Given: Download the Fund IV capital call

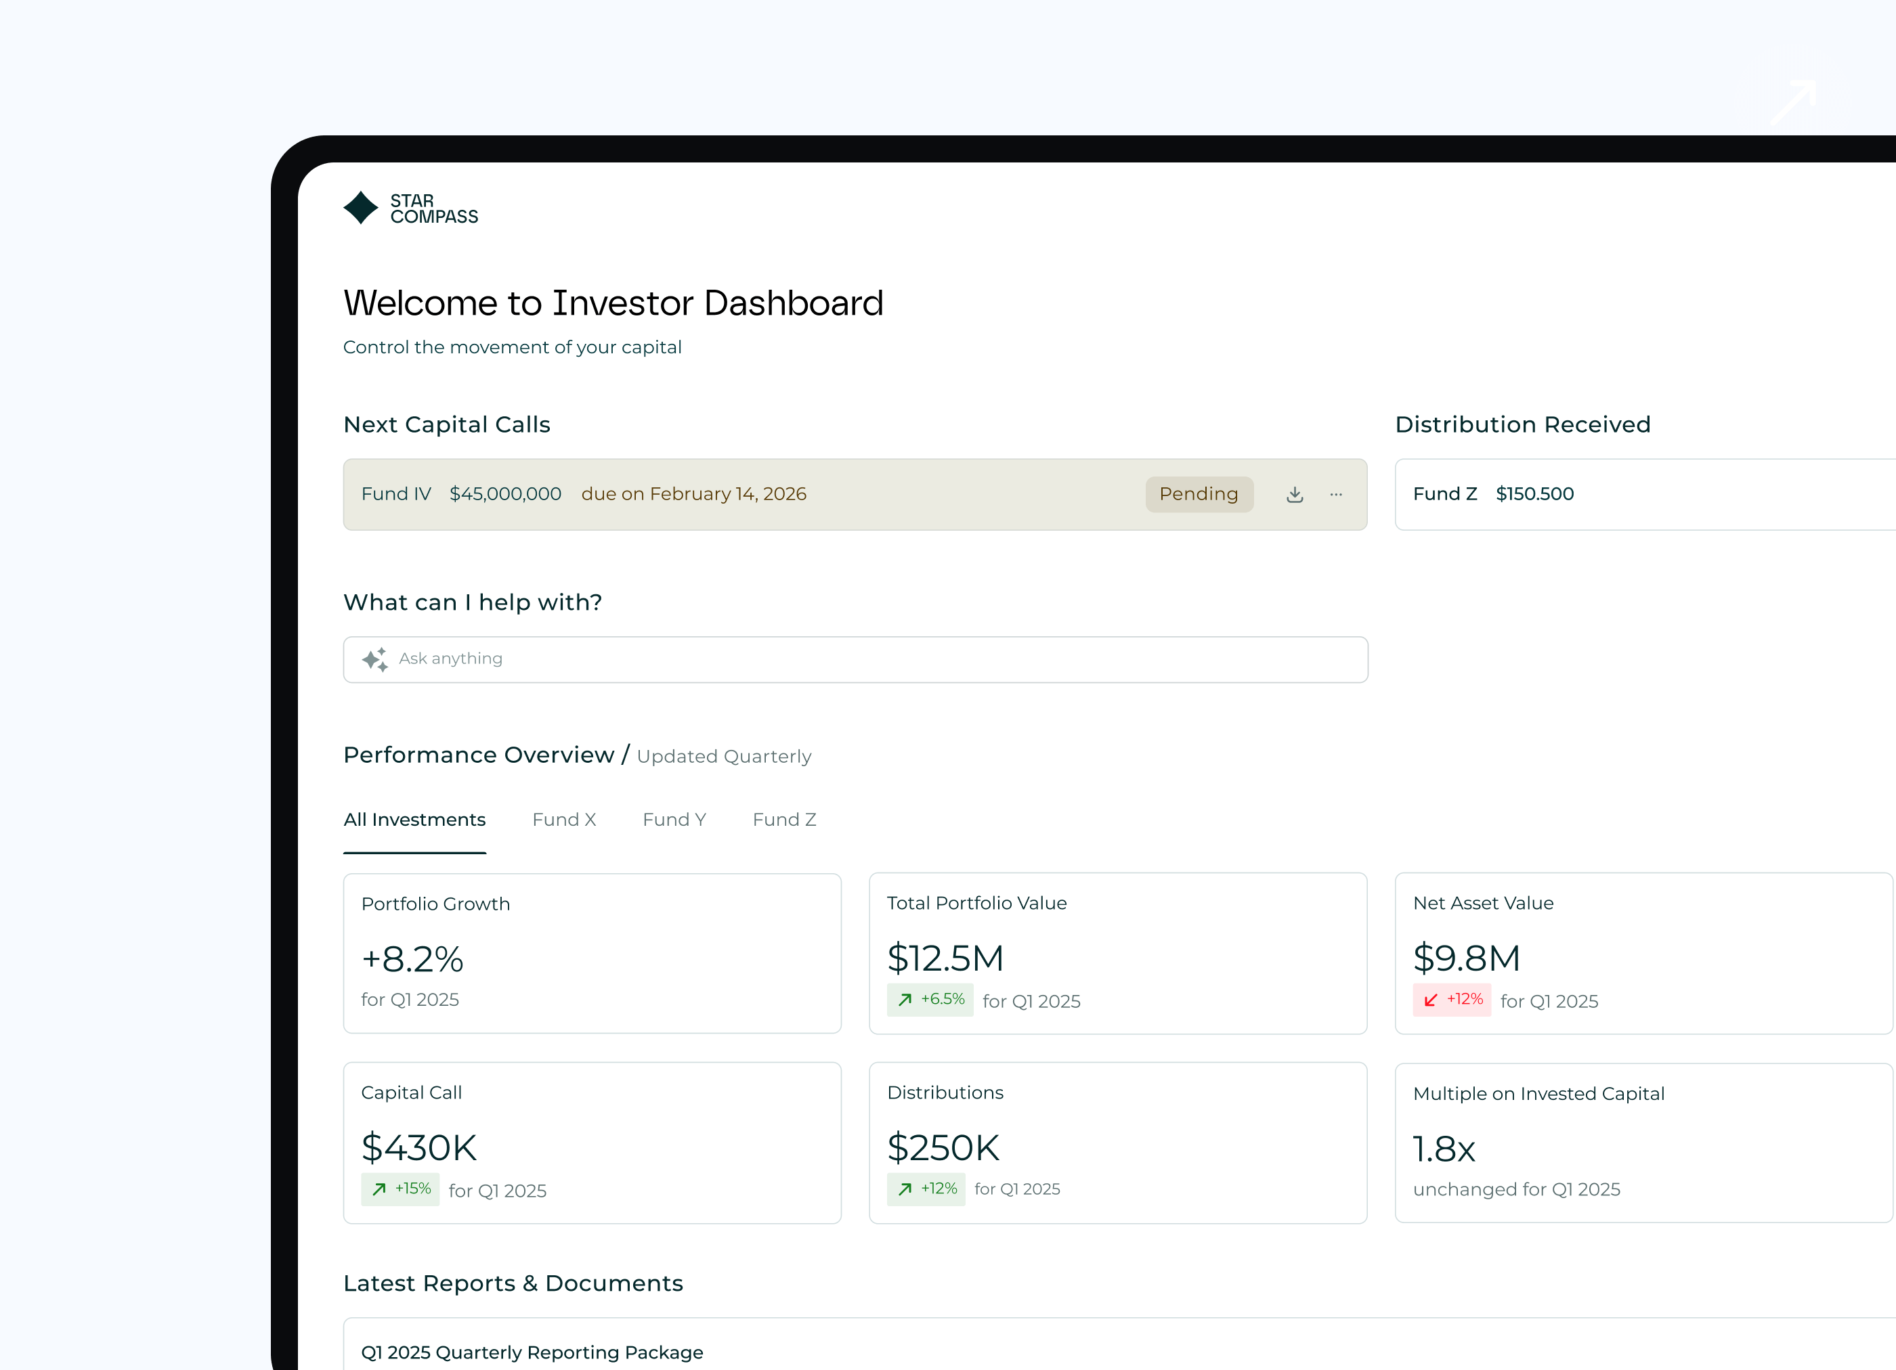Looking at the screenshot, I should click(1294, 494).
